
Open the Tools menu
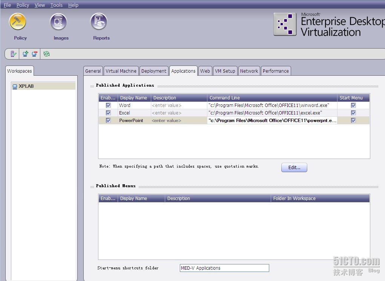57,5
